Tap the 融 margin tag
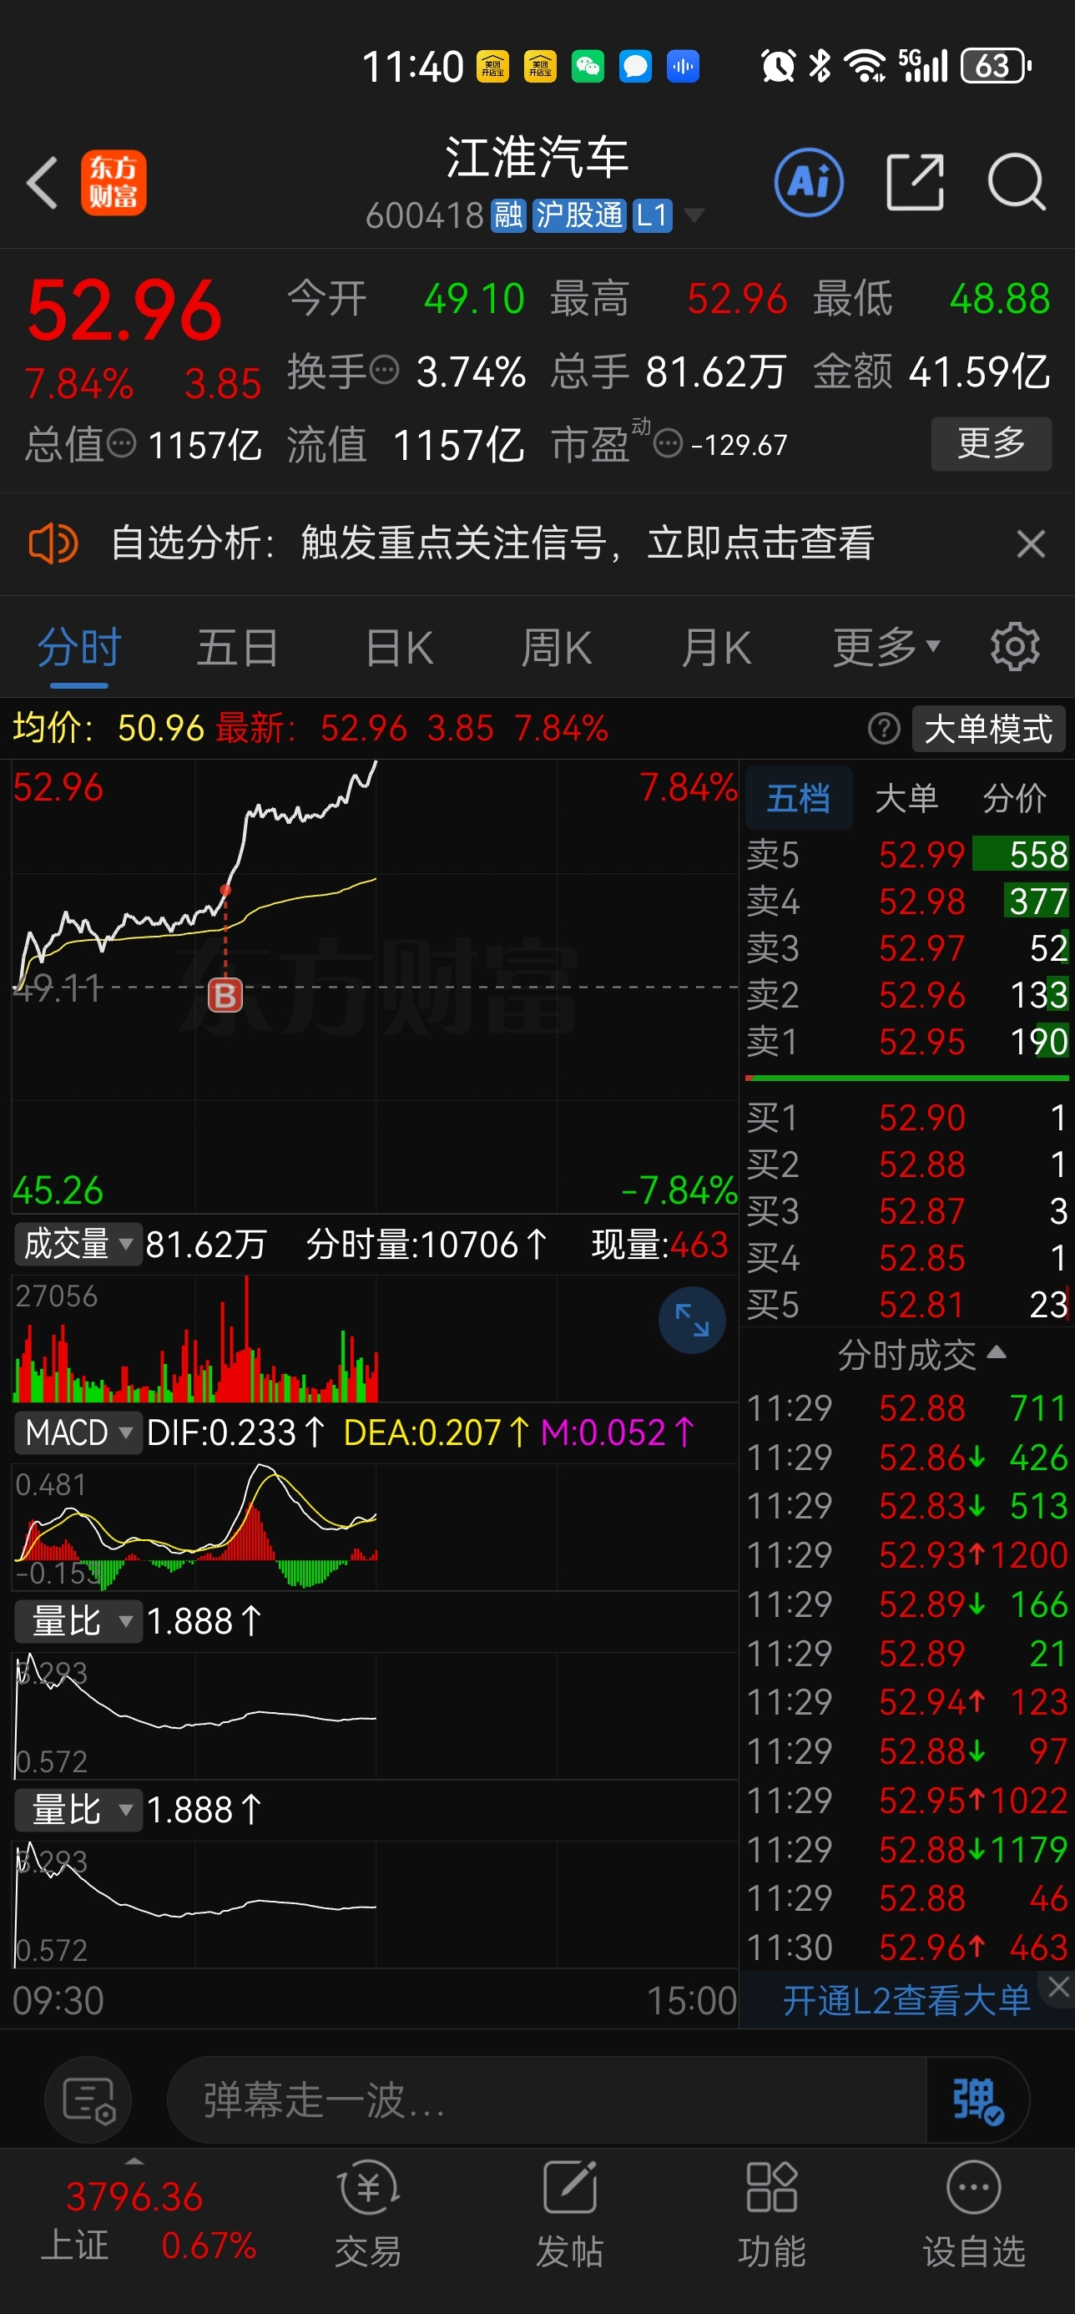 [508, 215]
